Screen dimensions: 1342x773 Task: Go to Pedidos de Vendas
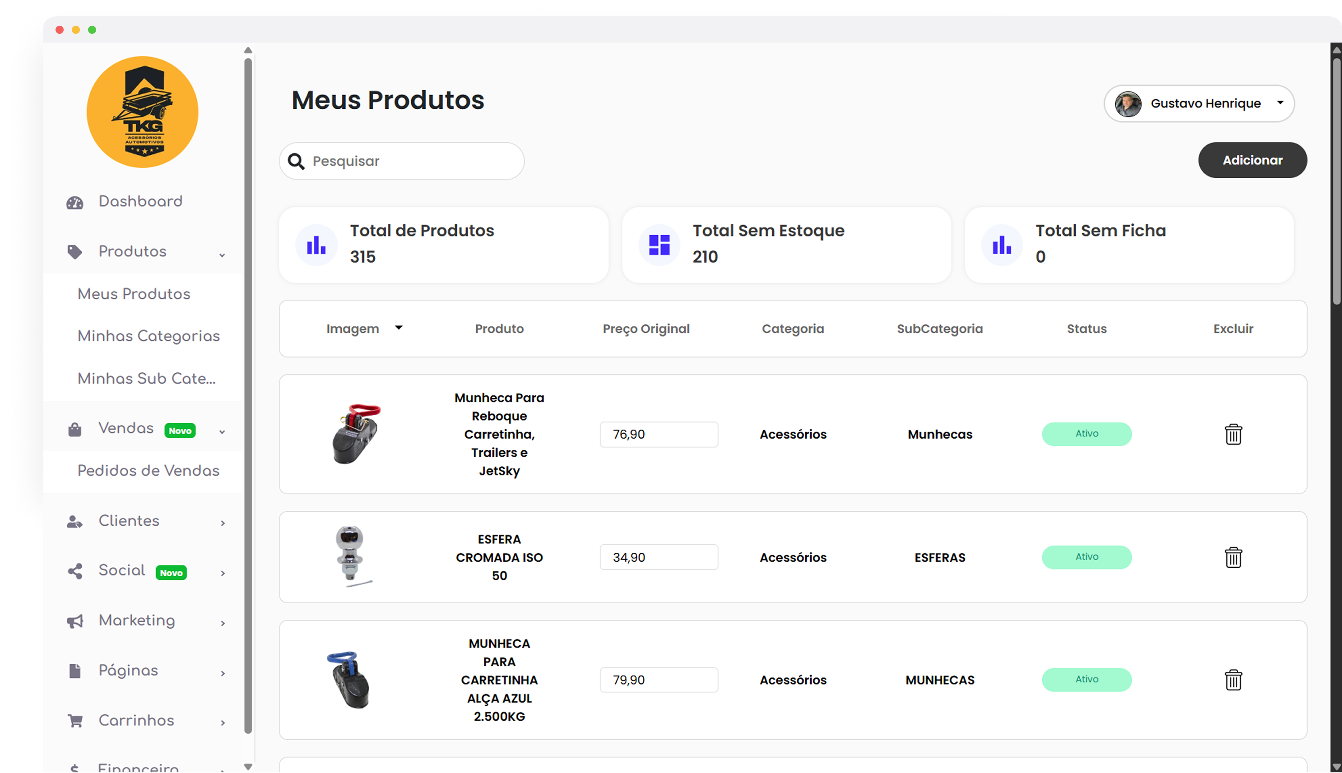pyautogui.click(x=148, y=471)
